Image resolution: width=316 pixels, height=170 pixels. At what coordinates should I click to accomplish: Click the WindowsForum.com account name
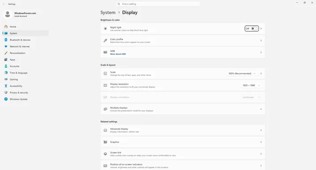coord(25,13)
